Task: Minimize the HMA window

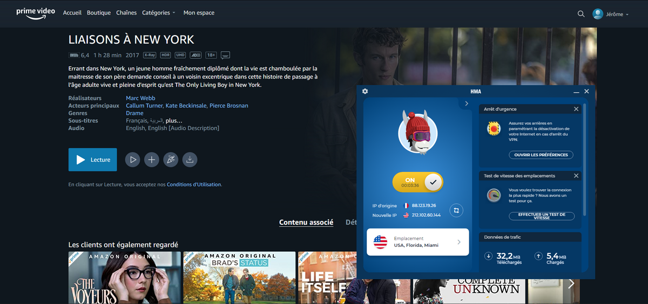Action: (576, 92)
